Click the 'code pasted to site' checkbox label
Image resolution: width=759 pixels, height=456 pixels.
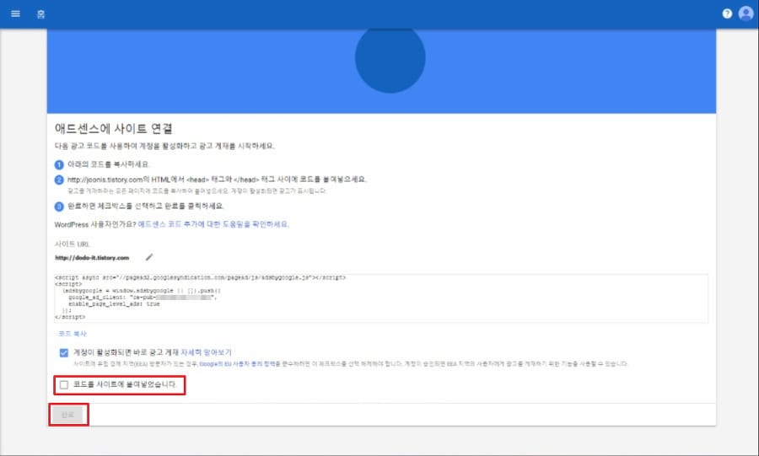(x=126, y=384)
